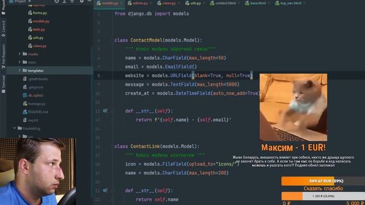Click Collapse All icon in Project panel header
This screenshot has height=205, width=365.
pos(72,1)
